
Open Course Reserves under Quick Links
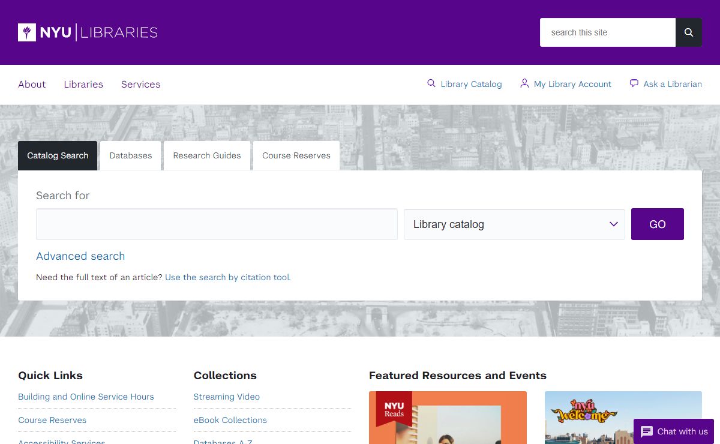[x=52, y=420]
